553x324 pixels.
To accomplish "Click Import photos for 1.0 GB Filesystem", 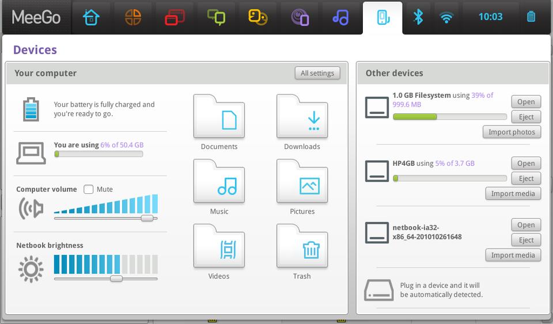I will click(512, 132).
